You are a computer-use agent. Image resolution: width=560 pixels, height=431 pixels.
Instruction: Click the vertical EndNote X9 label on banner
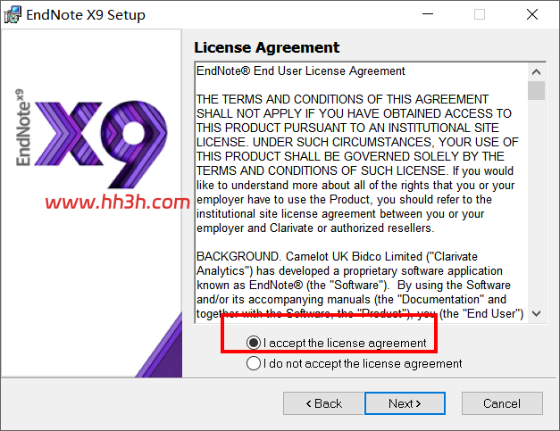[x=23, y=128]
